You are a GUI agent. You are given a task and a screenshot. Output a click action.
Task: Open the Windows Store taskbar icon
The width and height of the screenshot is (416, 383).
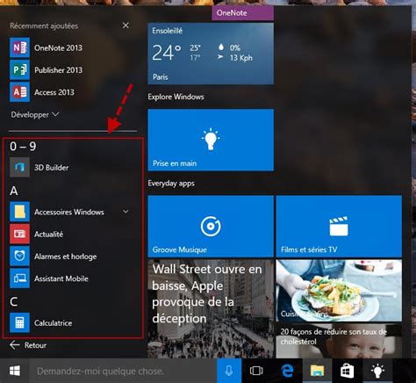pos(348,371)
